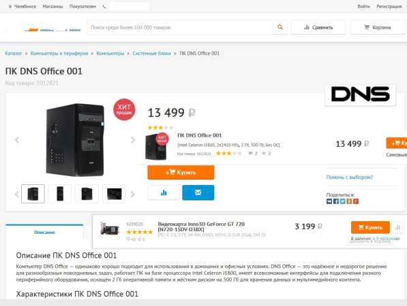The image size is (407, 306).
Task: Click in the product search field
Action: pyautogui.click(x=180, y=27)
